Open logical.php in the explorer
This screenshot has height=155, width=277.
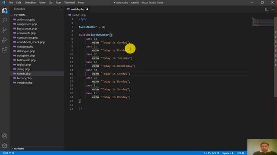[24, 65]
